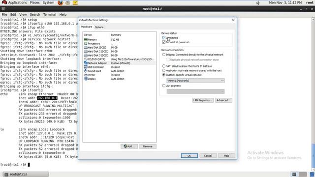Select the CD/DVD (SATA) device icon

[86, 59]
